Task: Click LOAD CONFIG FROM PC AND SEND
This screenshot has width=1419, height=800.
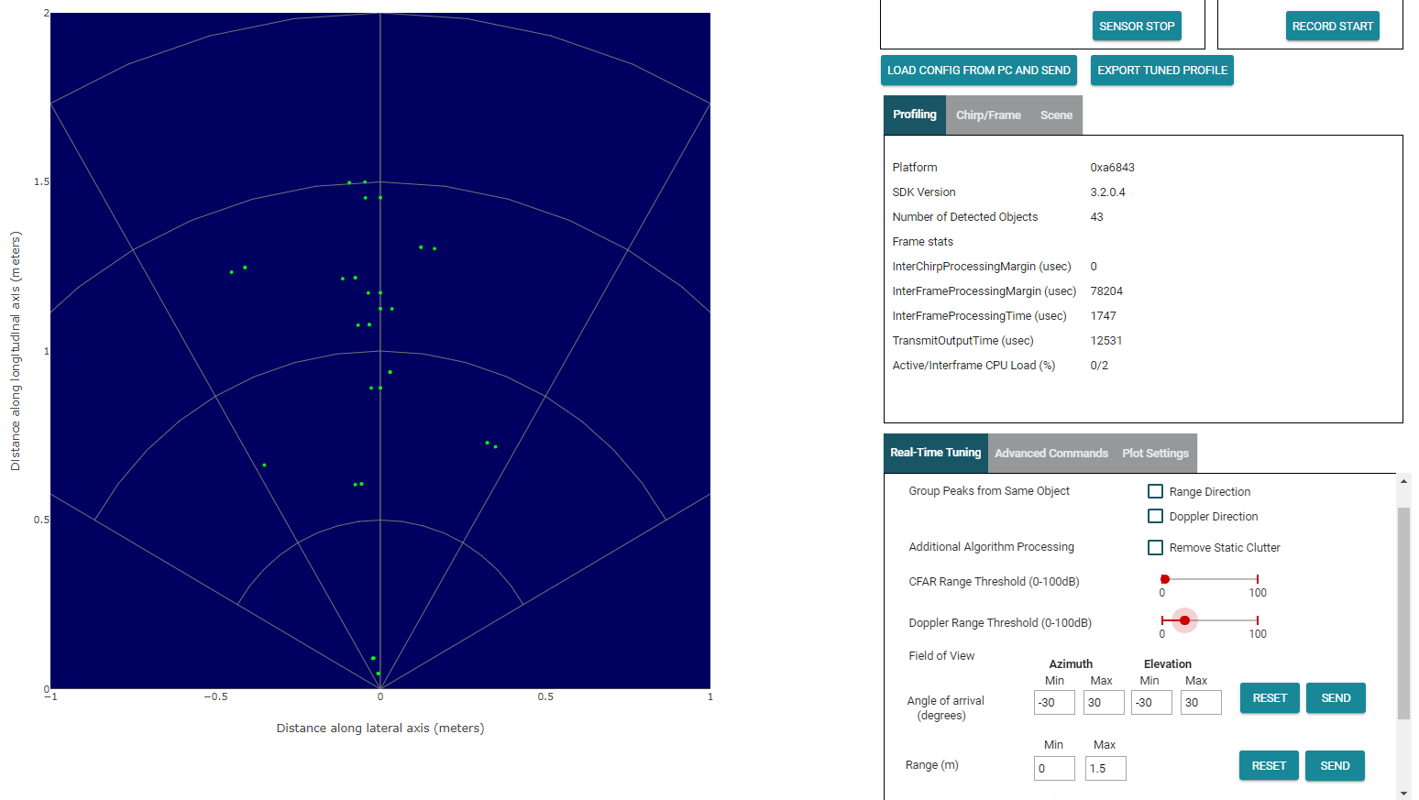Action: click(979, 71)
